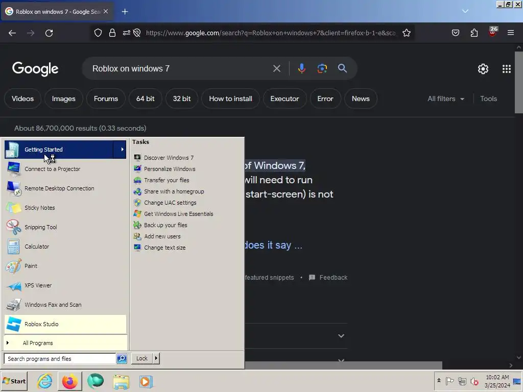Select the News filter chip
Image resolution: width=523 pixels, height=392 pixels.
pyautogui.click(x=361, y=99)
